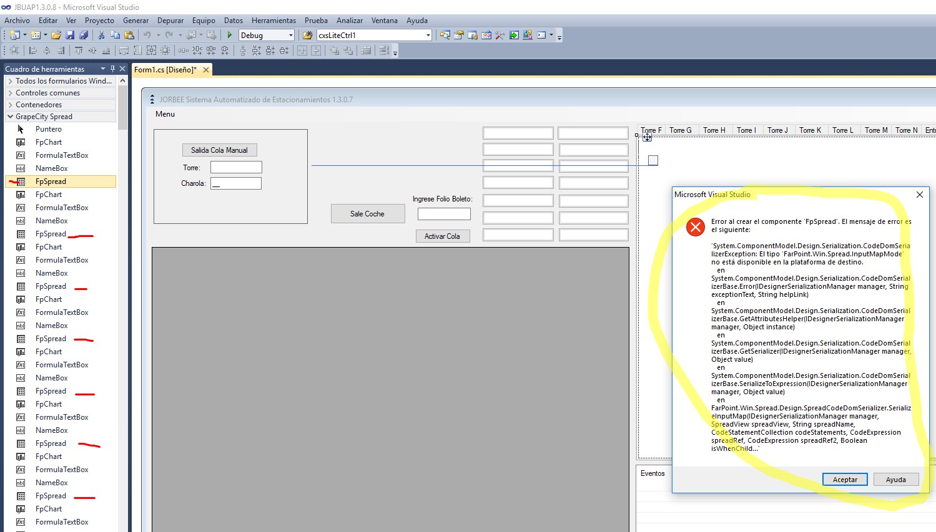Image resolution: width=936 pixels, height=532 pixels.
Task: Open the Toolbox via hammer and wrench icon
Action: [x=500, y=35]
